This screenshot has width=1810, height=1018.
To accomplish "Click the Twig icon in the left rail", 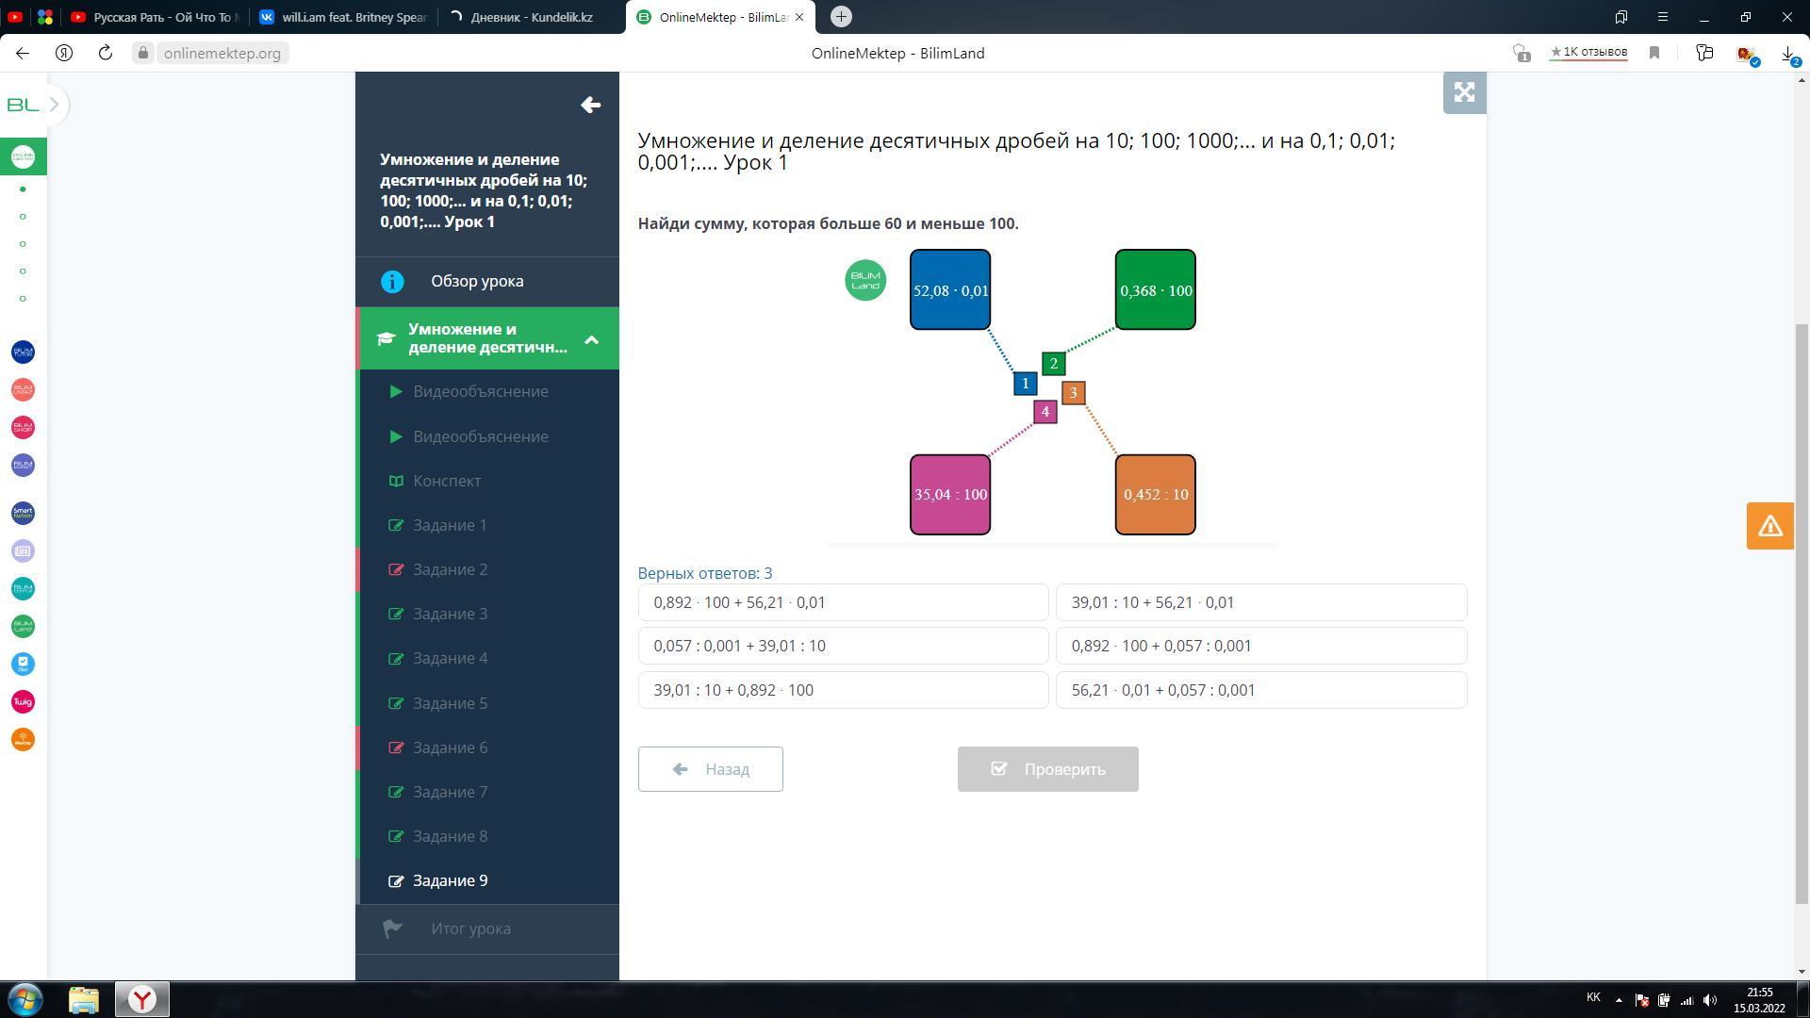I will pos(23,701).
